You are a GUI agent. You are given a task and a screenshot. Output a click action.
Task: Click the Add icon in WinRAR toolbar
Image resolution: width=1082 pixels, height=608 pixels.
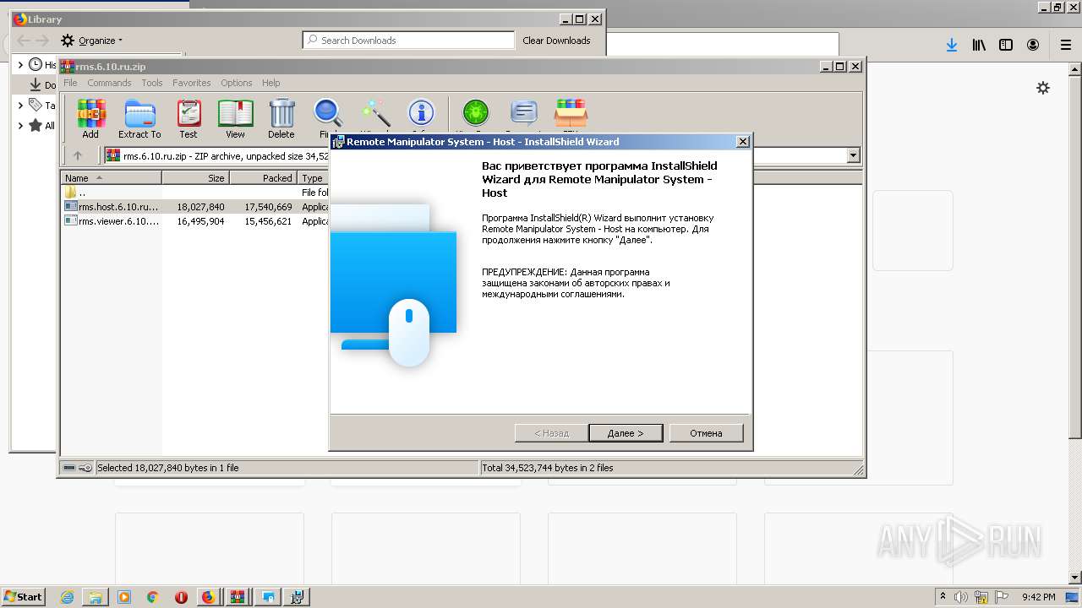(90, 118)
